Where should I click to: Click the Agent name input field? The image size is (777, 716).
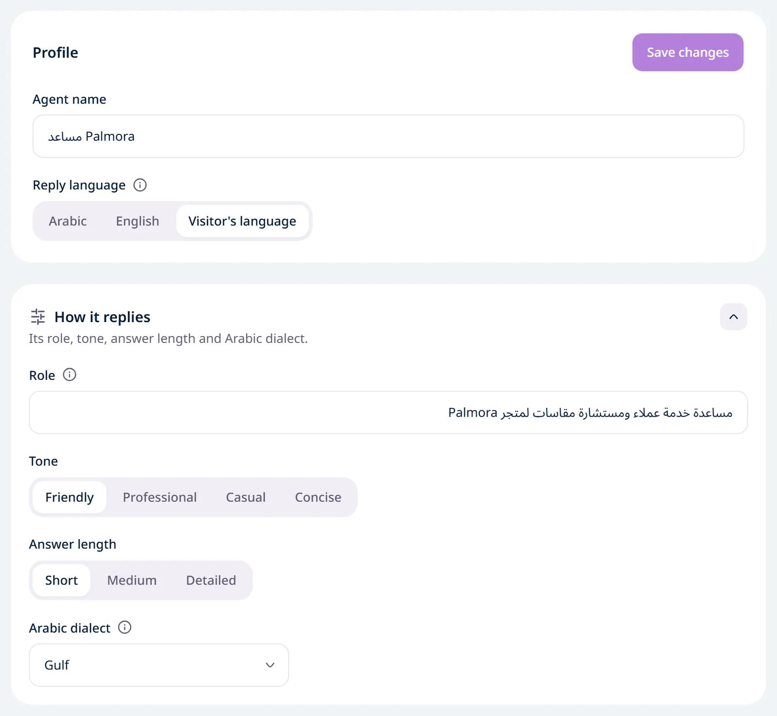(x=388, y=136)
